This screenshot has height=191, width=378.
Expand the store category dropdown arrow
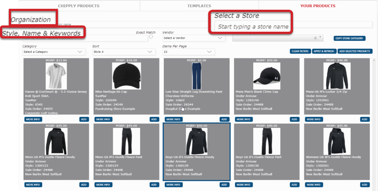pos(320,37)
